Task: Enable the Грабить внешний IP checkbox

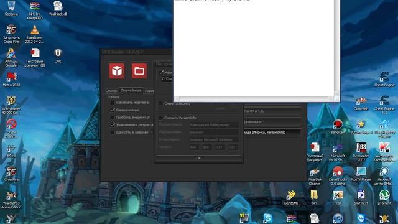Action: pyautogui.click(x=112, y=118)
